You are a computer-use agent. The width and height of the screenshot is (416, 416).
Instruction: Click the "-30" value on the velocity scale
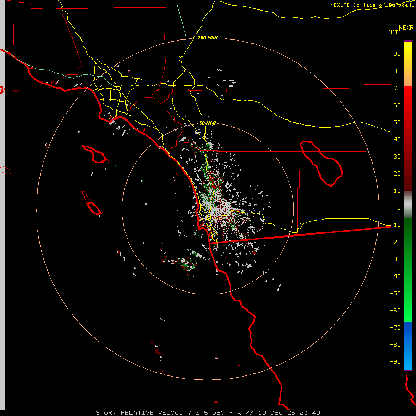(395, 259)
